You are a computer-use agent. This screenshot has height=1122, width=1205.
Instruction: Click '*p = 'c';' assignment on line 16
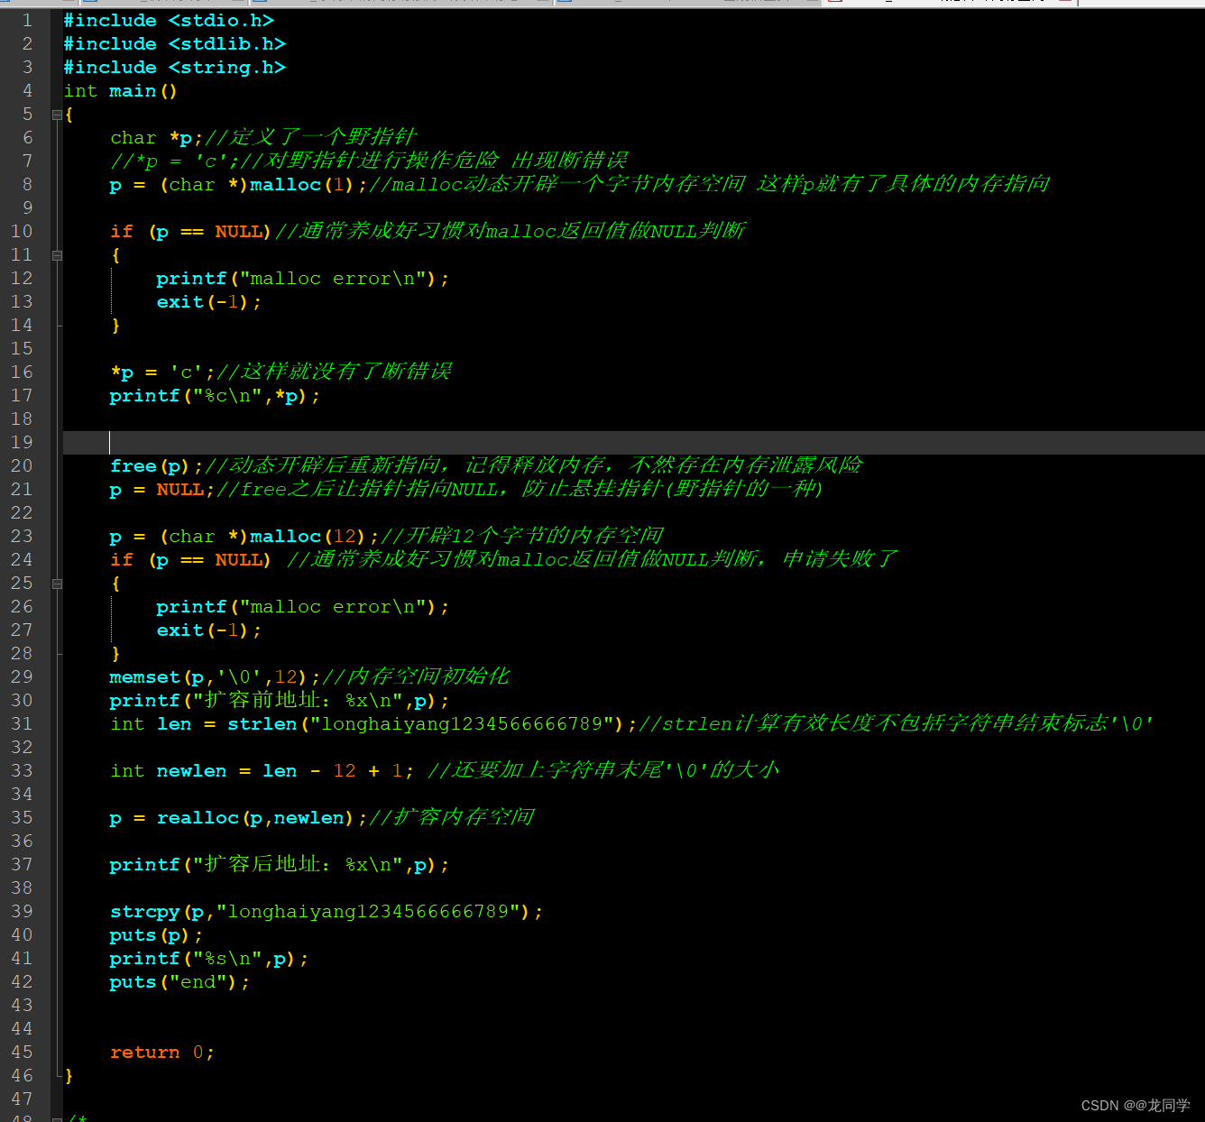162,372
